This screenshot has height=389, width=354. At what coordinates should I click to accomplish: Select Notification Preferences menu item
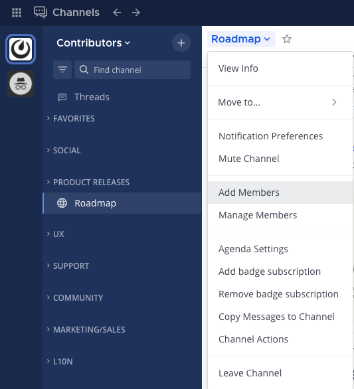pyautogui.click(x=280, y=136)
